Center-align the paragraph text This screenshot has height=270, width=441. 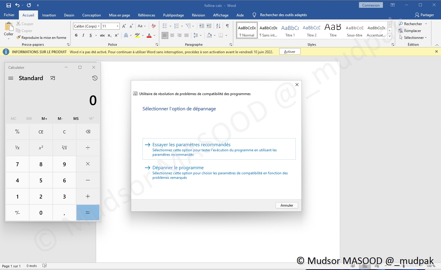point(172,35)
